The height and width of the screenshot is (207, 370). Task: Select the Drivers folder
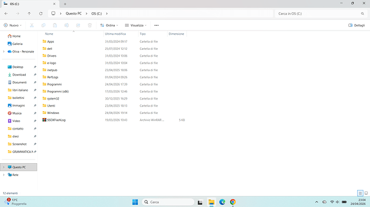(49, 56)
